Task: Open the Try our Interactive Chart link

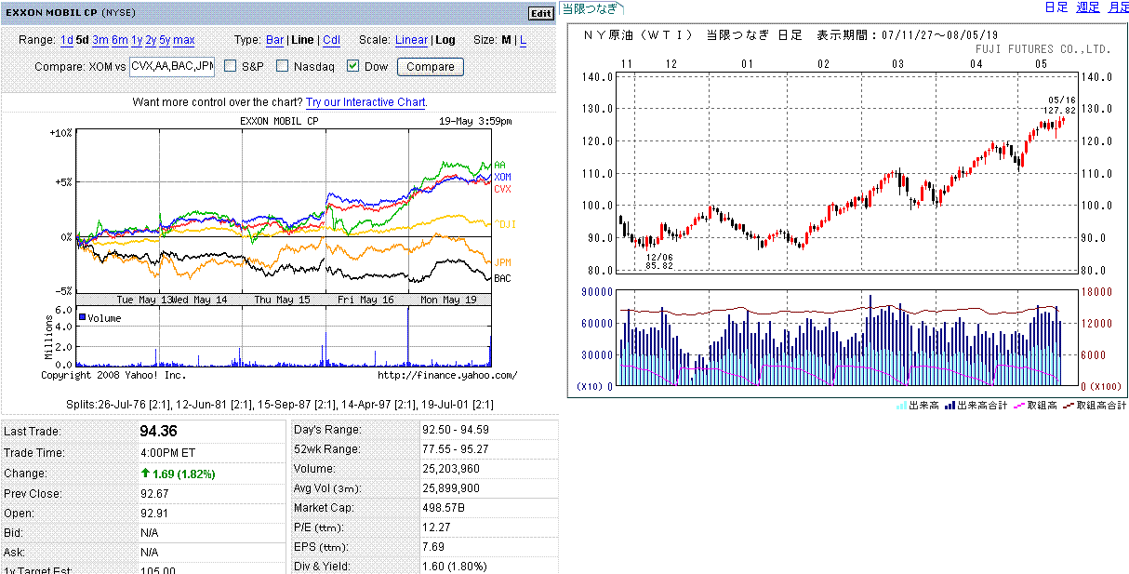Action: (x=365, y=101)
